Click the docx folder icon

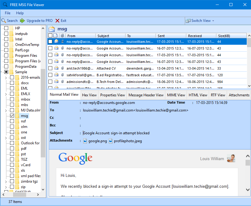click(x=17, y=83)
